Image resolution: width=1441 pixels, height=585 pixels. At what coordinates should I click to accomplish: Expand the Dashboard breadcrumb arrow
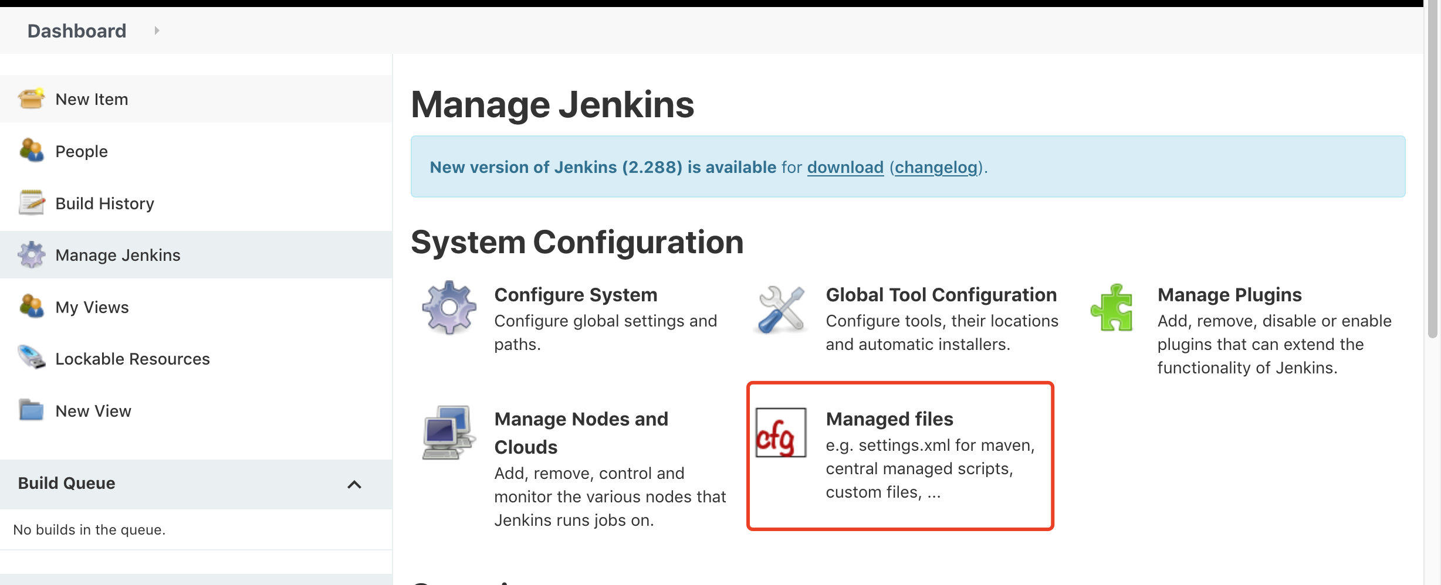click(157, 30)
